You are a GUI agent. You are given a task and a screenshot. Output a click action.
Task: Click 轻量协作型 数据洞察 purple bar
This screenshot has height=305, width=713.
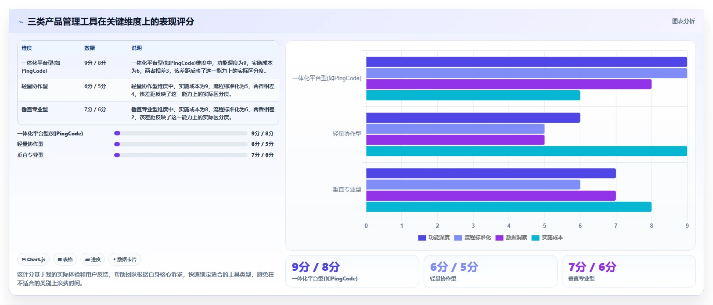pos(455,140)
